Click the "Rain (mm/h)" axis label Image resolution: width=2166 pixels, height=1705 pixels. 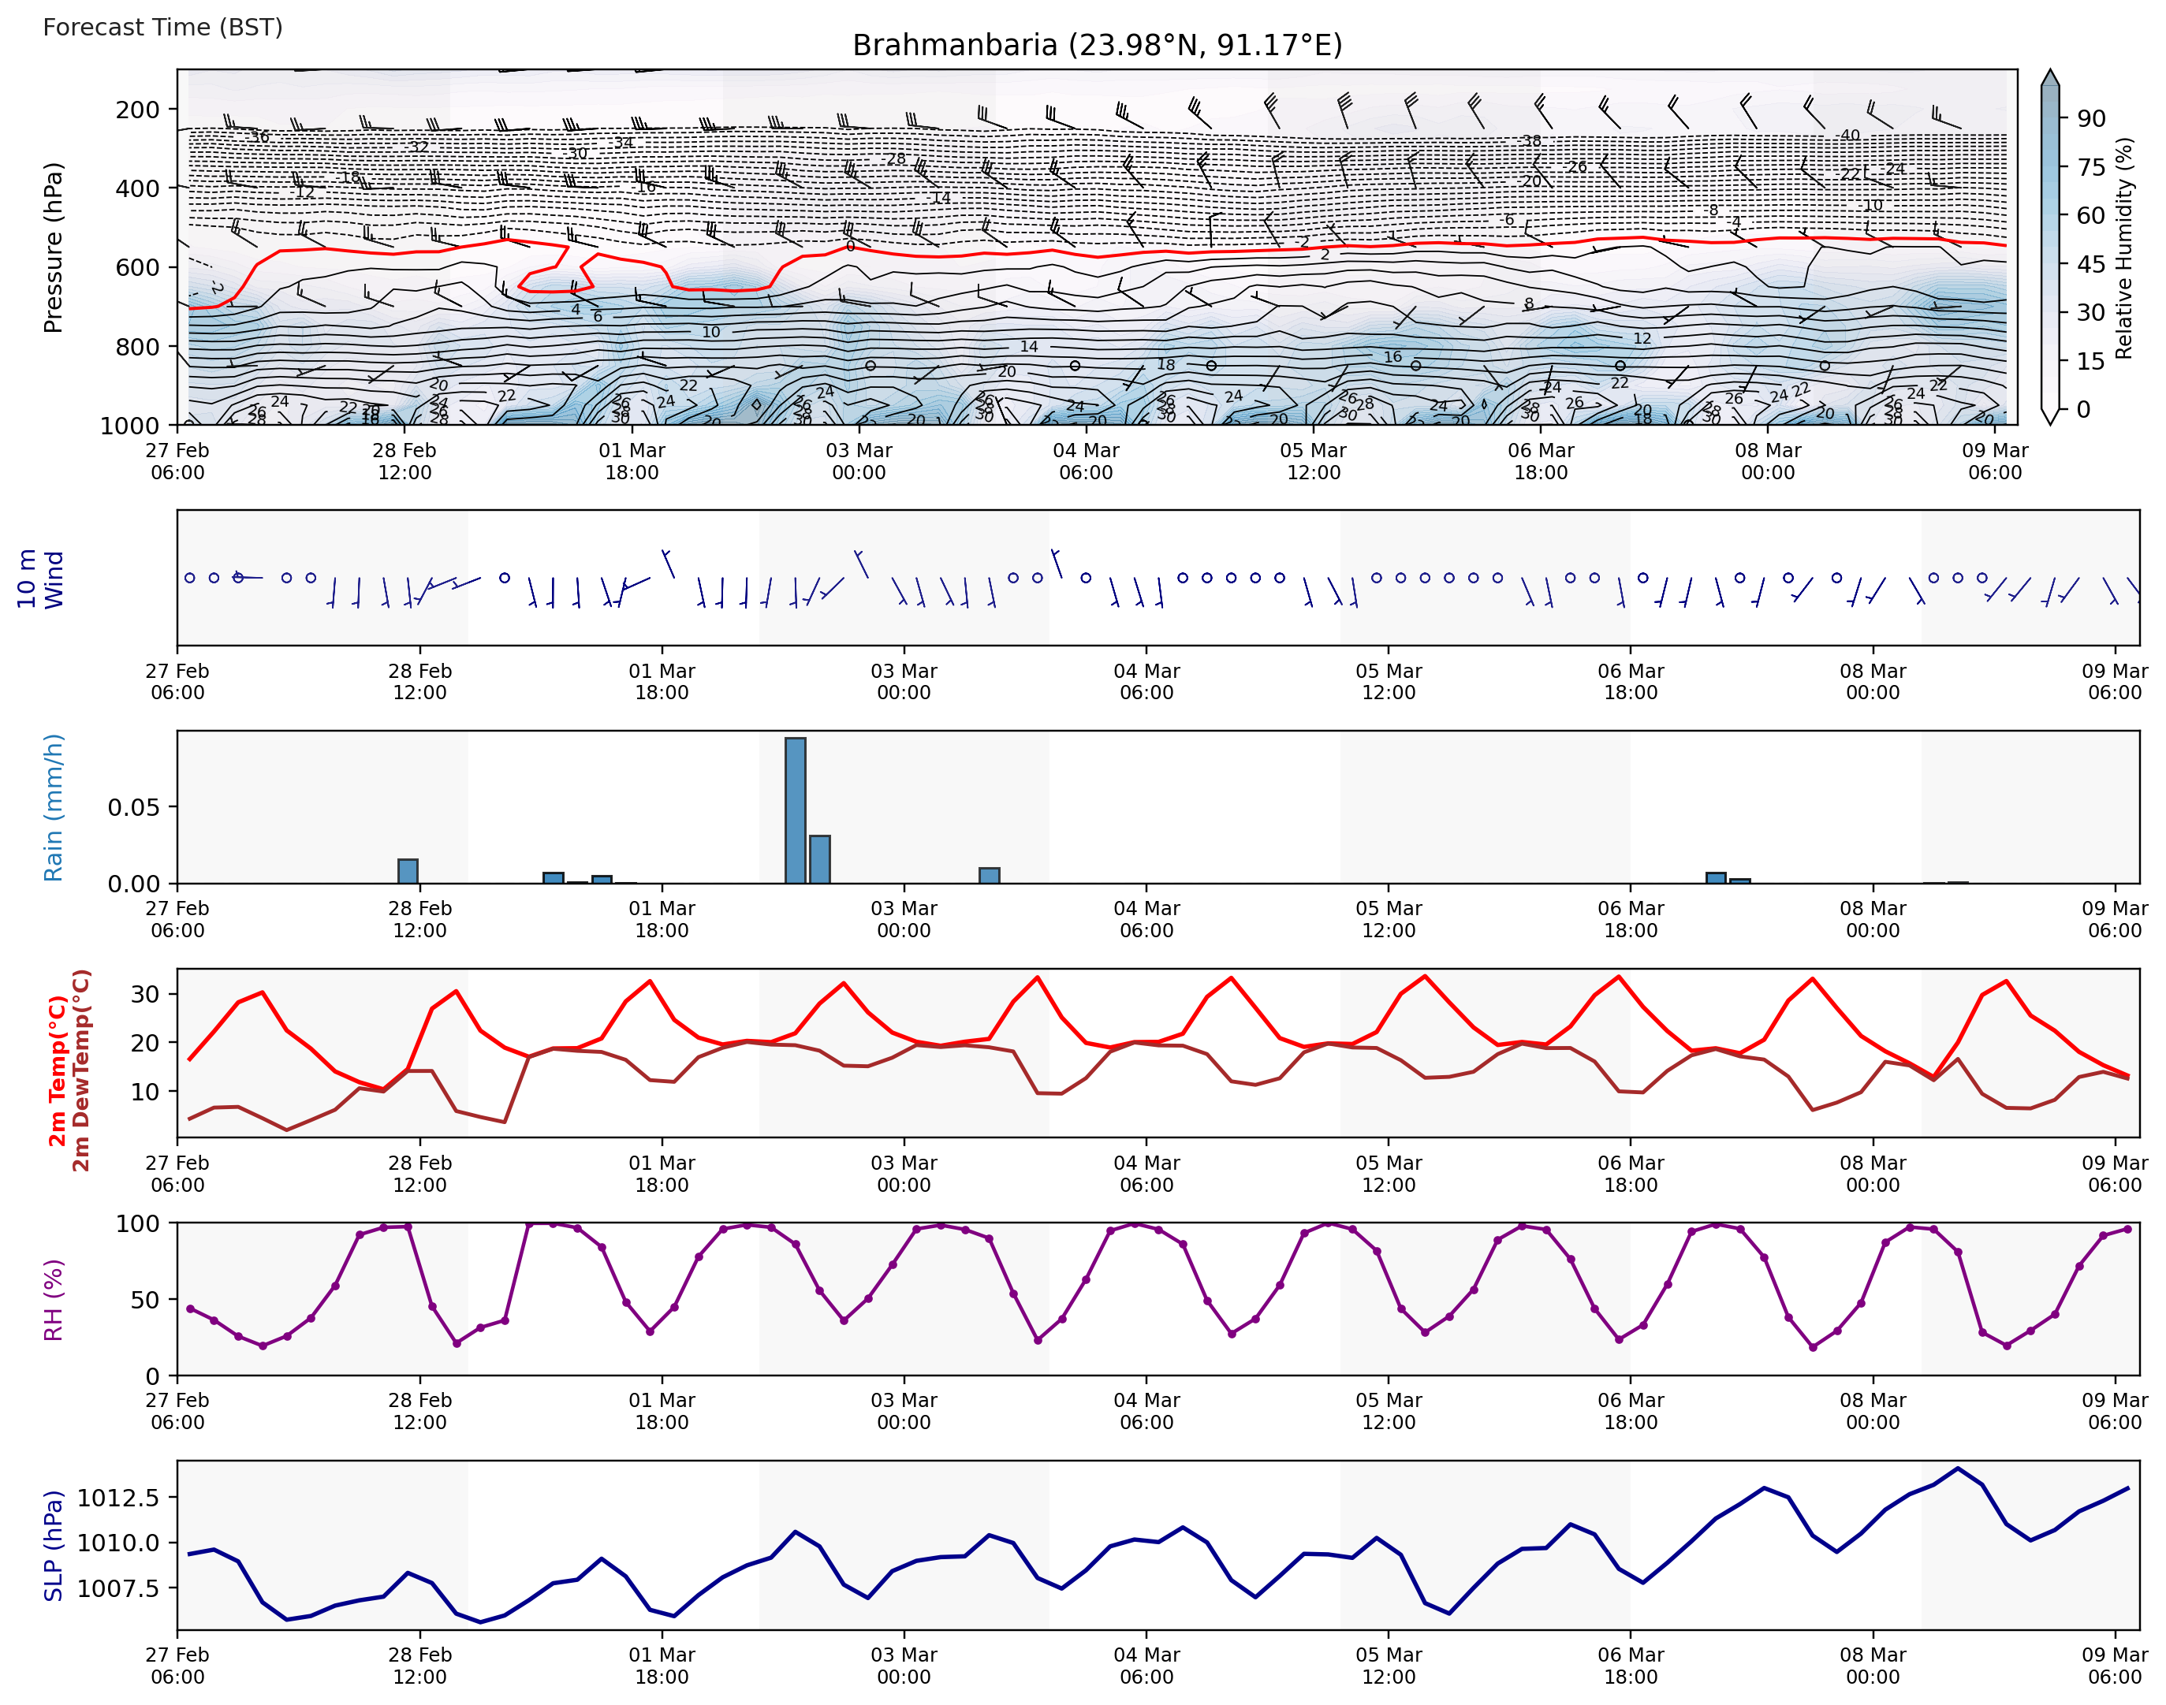point(53,808)
